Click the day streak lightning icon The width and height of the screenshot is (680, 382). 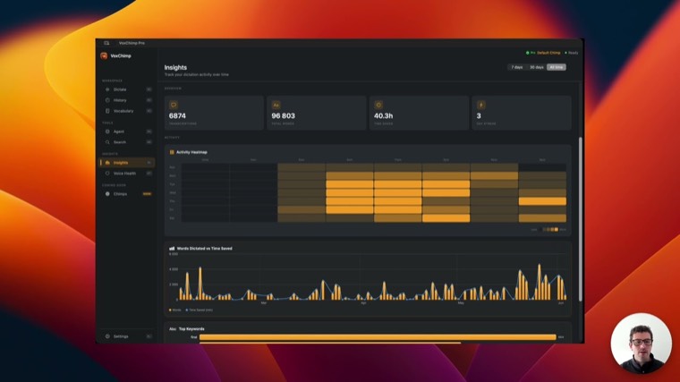pyautogui.click(x=481, y=105)
